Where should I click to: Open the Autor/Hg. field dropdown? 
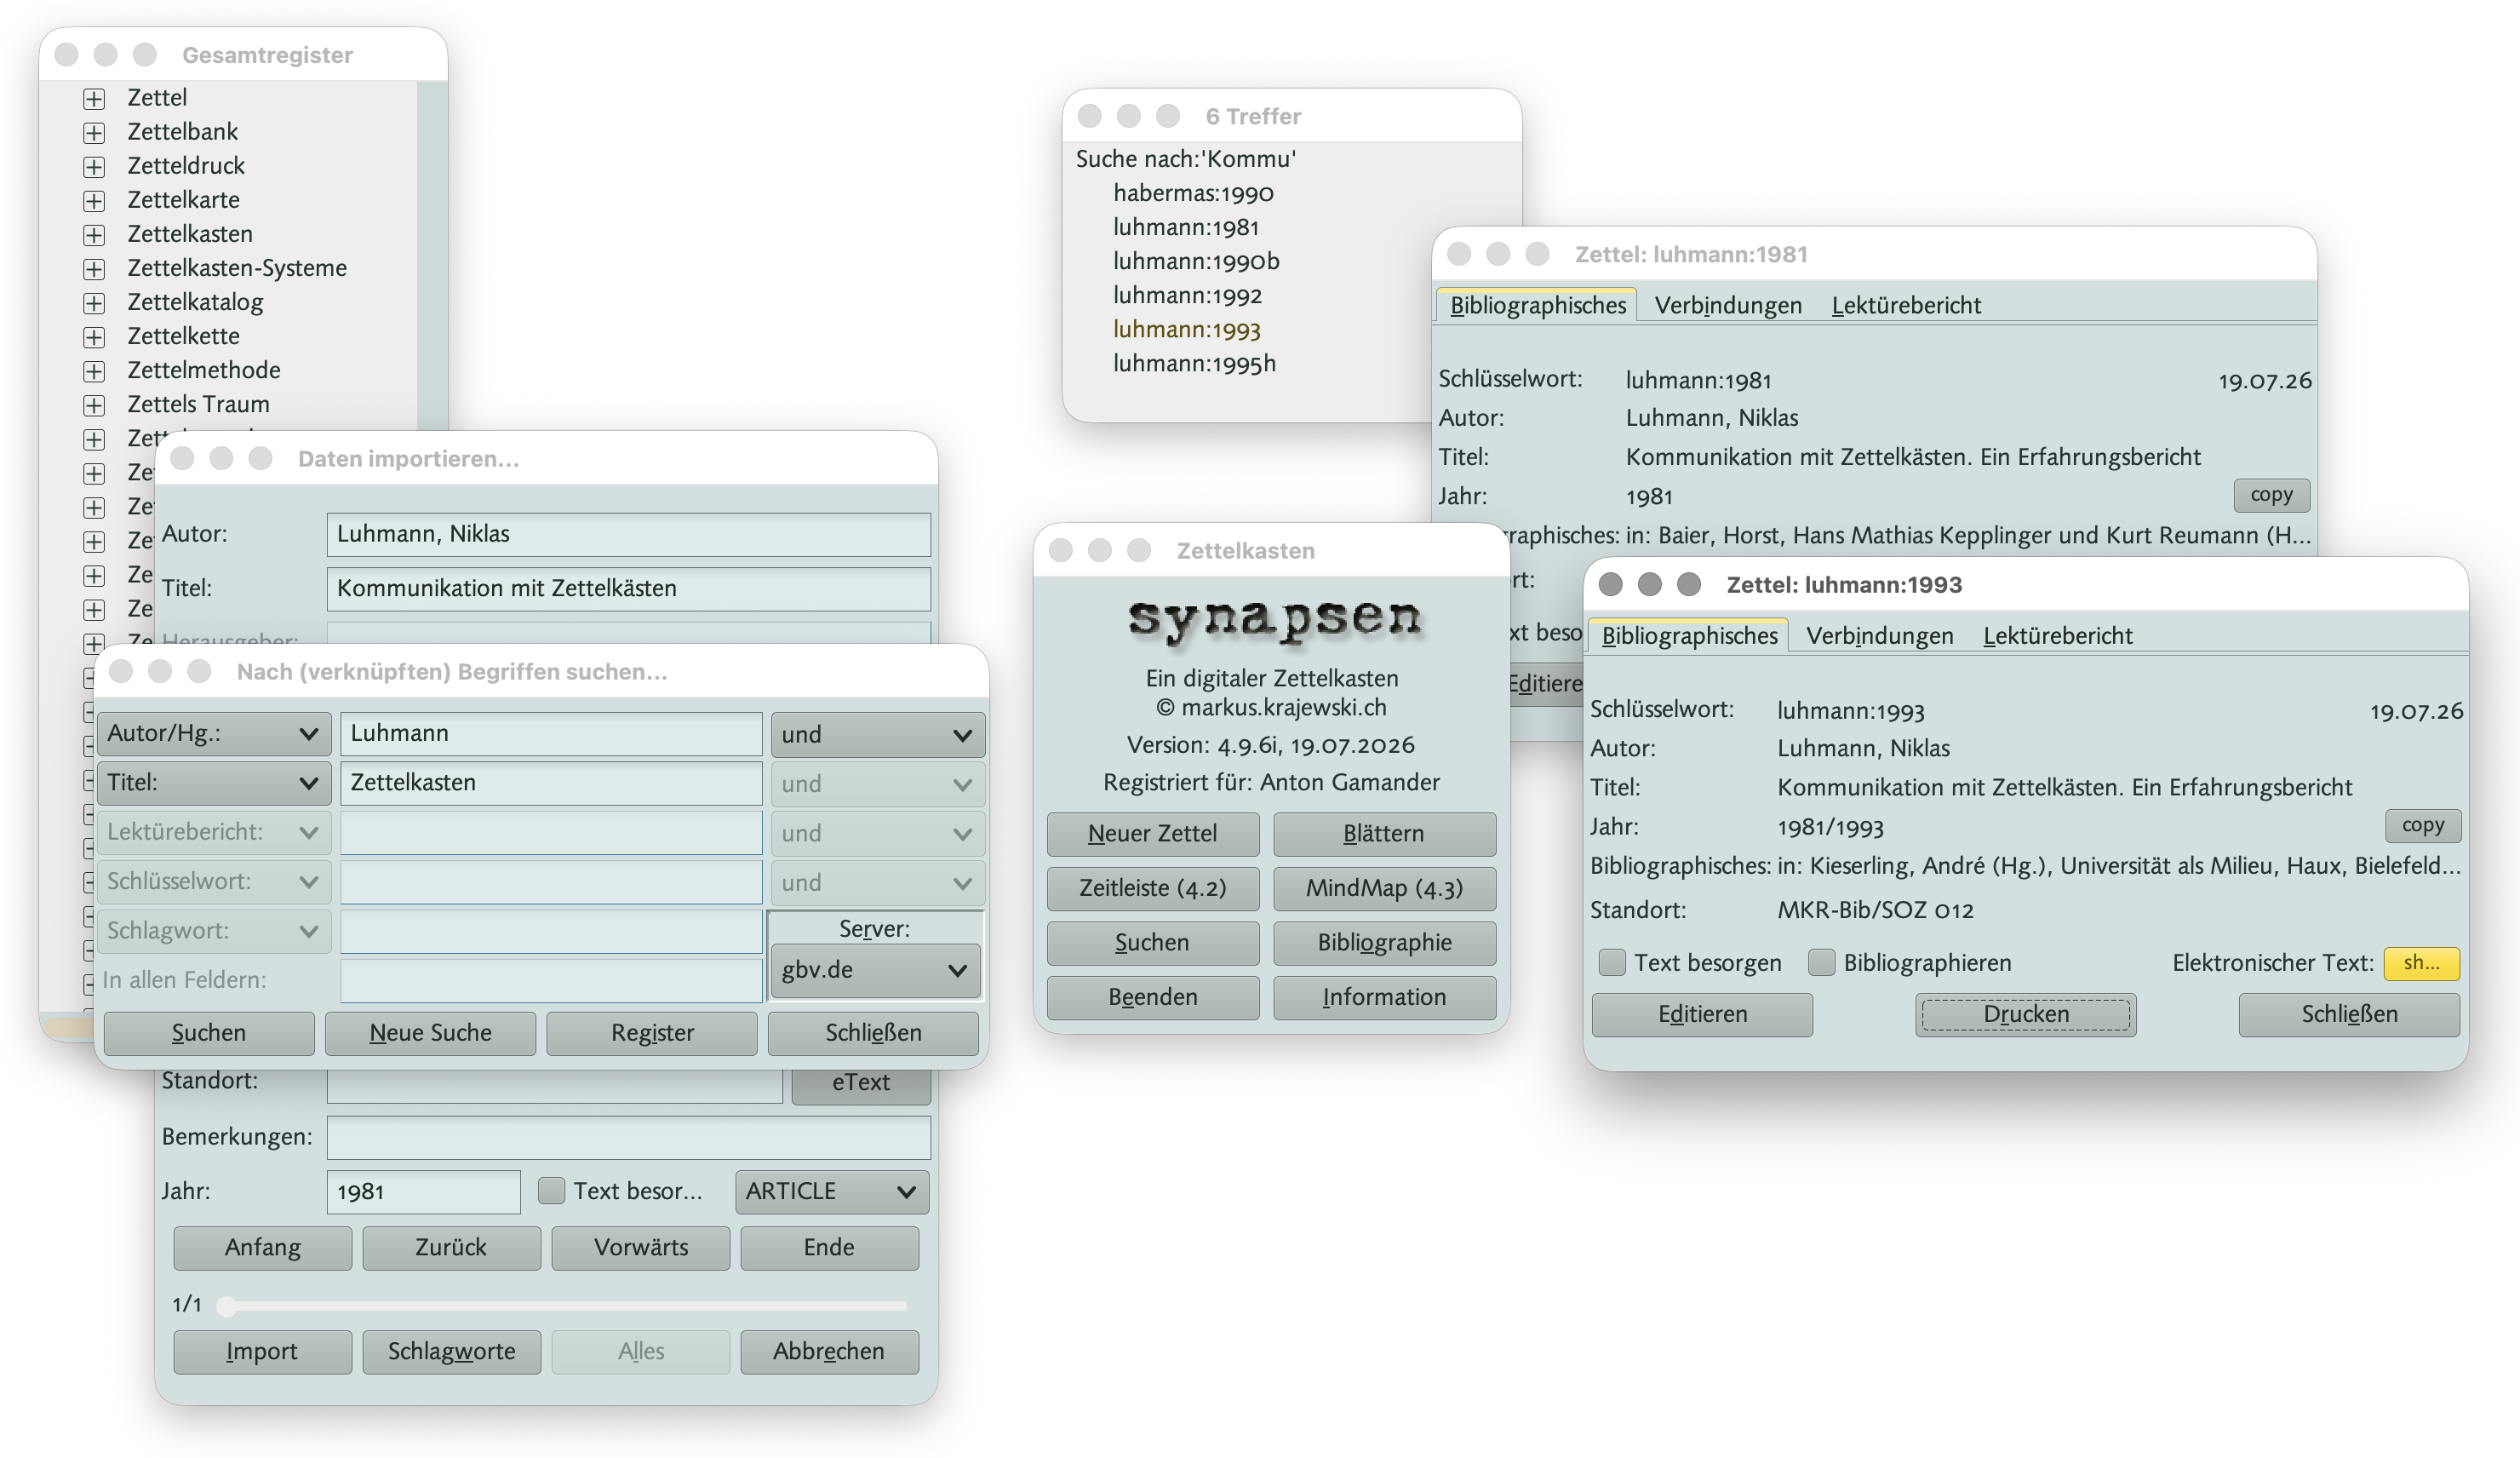[x=214, y=734]
